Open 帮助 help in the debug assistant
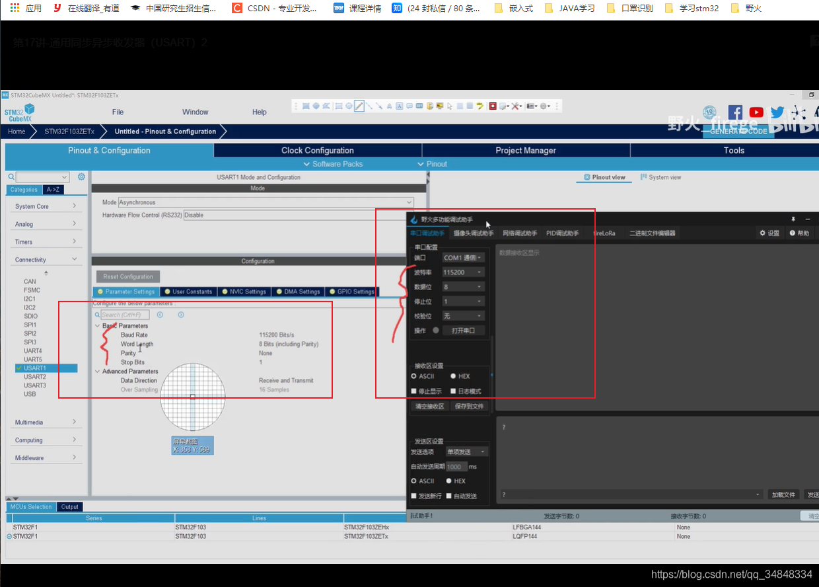Viewport: 819px width, 587px height. [799, 233]
